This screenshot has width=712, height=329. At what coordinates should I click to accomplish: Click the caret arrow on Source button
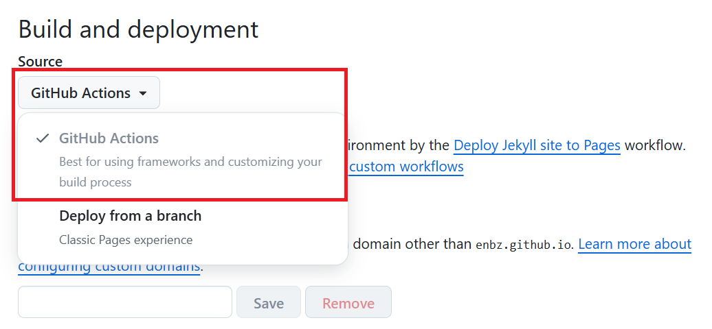(142, 94)
